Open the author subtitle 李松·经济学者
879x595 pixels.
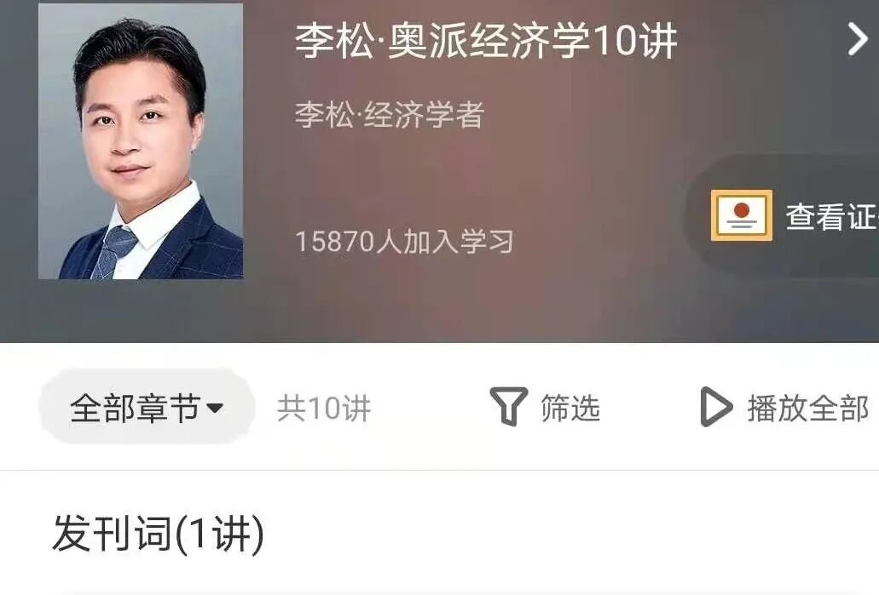(x=390, y=115)
